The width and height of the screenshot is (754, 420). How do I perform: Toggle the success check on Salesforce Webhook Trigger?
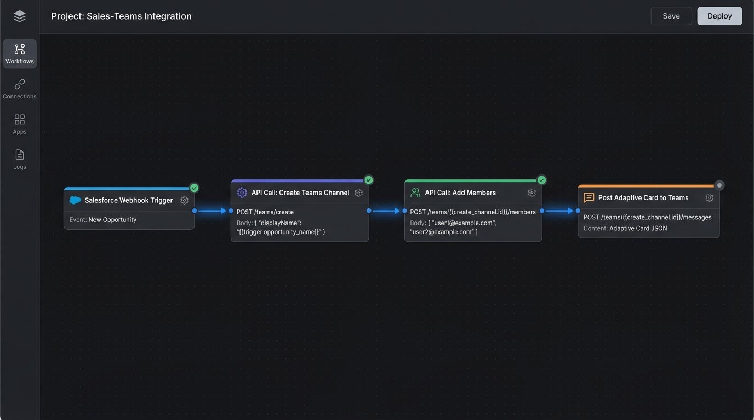[193, 187]
